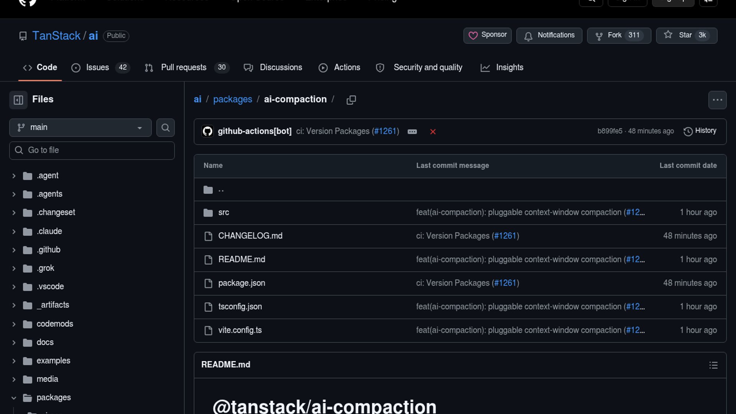
Task: Fork the repository
Action: click(x=619, y=35)
